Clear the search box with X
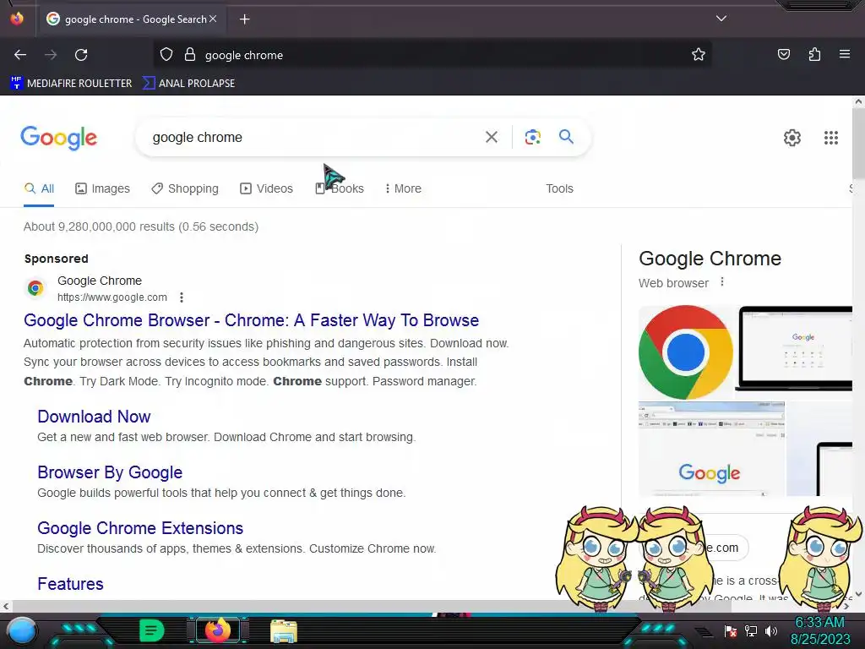This screenshot has width=865, height=649. [491, 137]
